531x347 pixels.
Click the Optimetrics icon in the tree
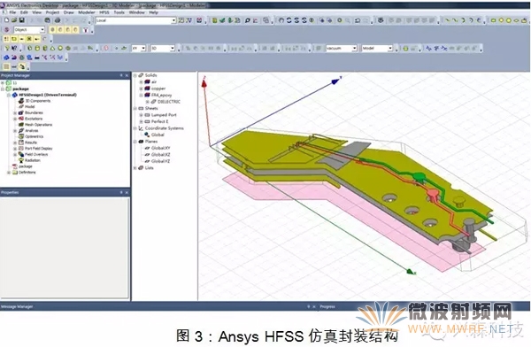pyautogui.click(x=21, y=136)
